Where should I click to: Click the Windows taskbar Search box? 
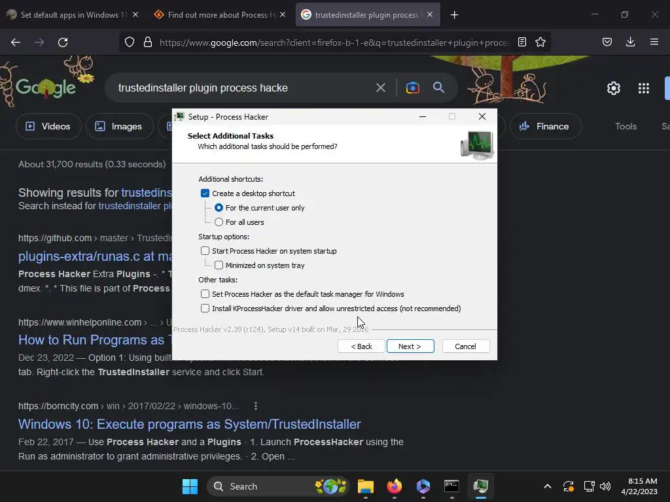pyautogui.click(x=279, y=486)
